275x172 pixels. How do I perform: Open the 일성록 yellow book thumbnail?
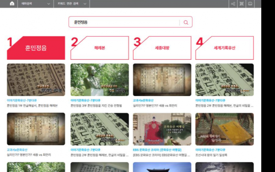pos(224,129)
